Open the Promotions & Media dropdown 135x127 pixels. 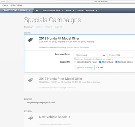pos(16,10)
